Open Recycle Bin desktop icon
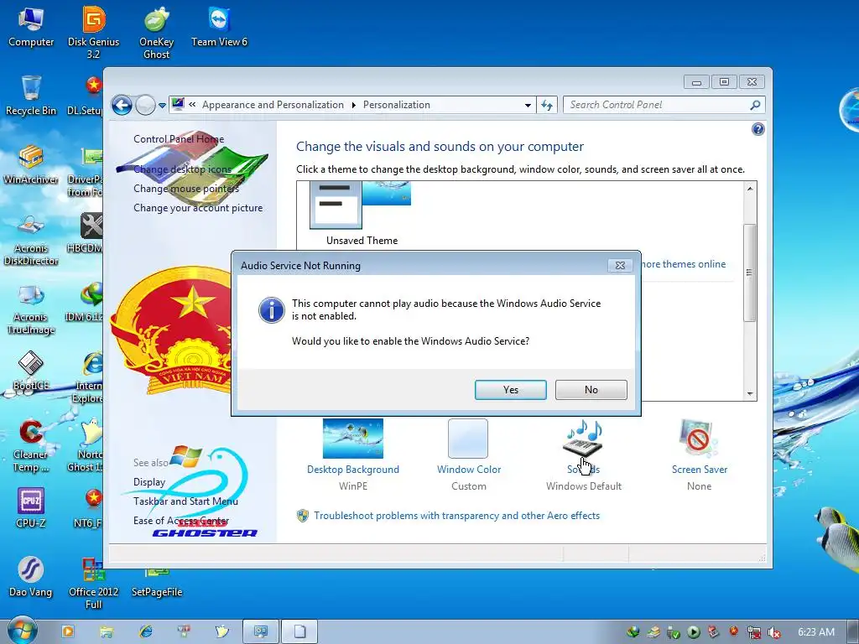The image size is (859, 644). (31, 96)
